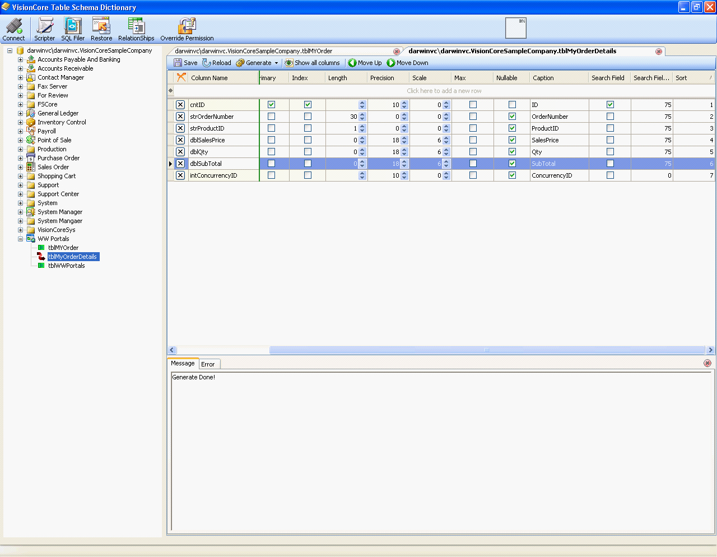717x557 pixels.
Task: Move the selected row down
Action: coord(408,63)
